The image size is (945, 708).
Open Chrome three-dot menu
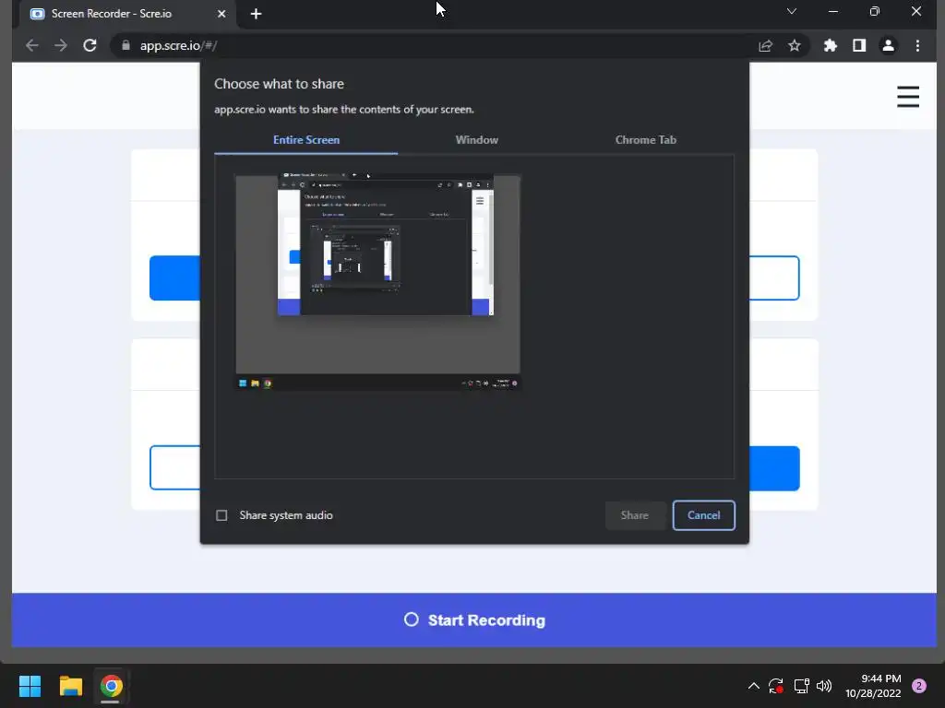(917, 46)
